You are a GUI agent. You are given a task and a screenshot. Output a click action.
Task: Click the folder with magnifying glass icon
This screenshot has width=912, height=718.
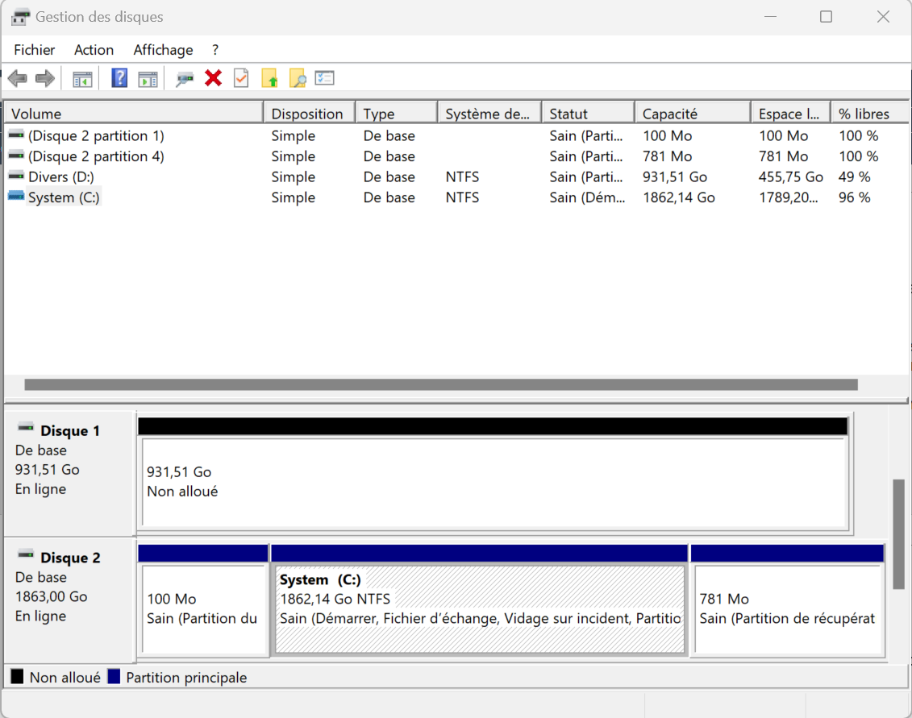(298, 78)
